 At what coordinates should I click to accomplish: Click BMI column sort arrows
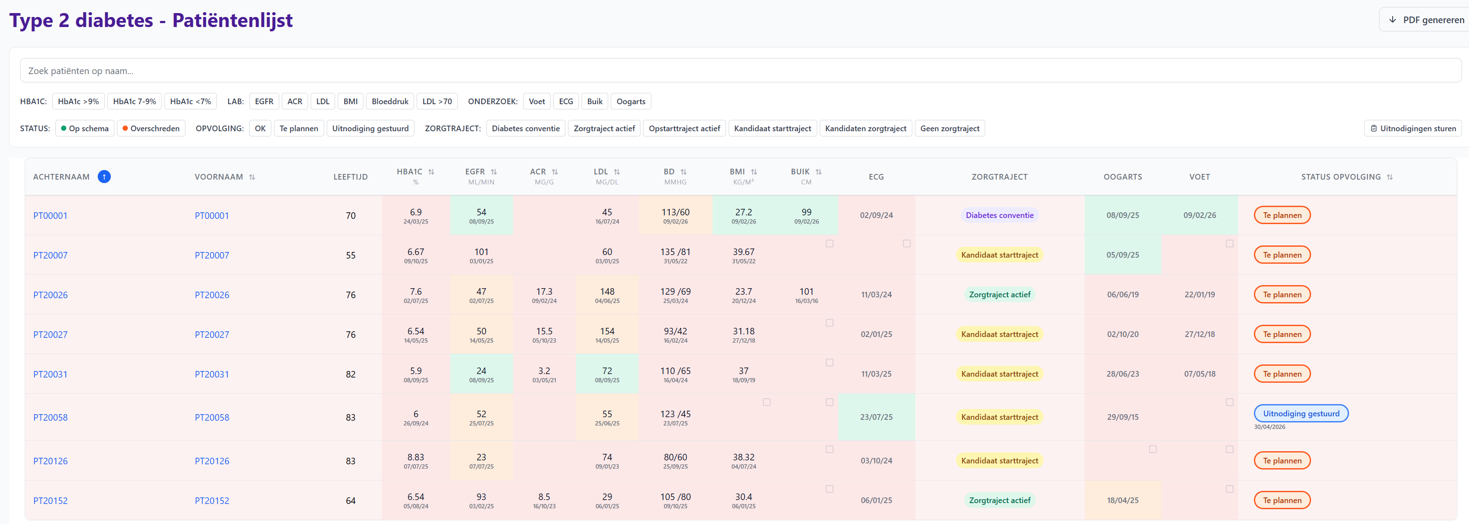point(754,172)
